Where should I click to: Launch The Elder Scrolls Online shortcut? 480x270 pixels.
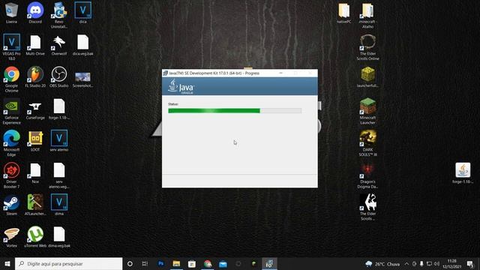pos(367,47)
